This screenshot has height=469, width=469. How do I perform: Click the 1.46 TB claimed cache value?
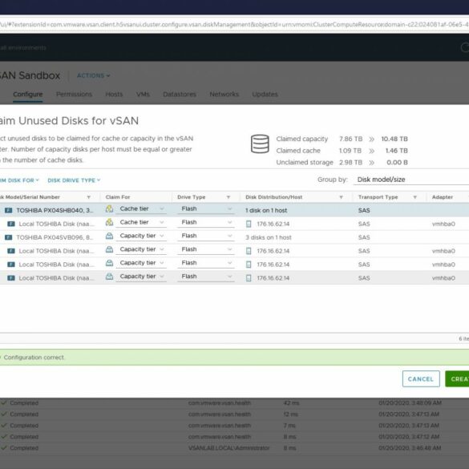point(397,151)
